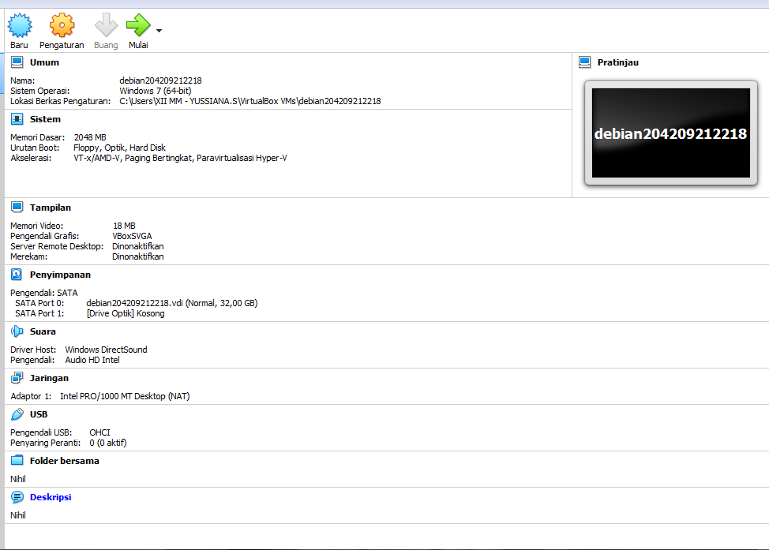Click the VT-x/AMD-V acceleration value

click(x=180, y=158)
